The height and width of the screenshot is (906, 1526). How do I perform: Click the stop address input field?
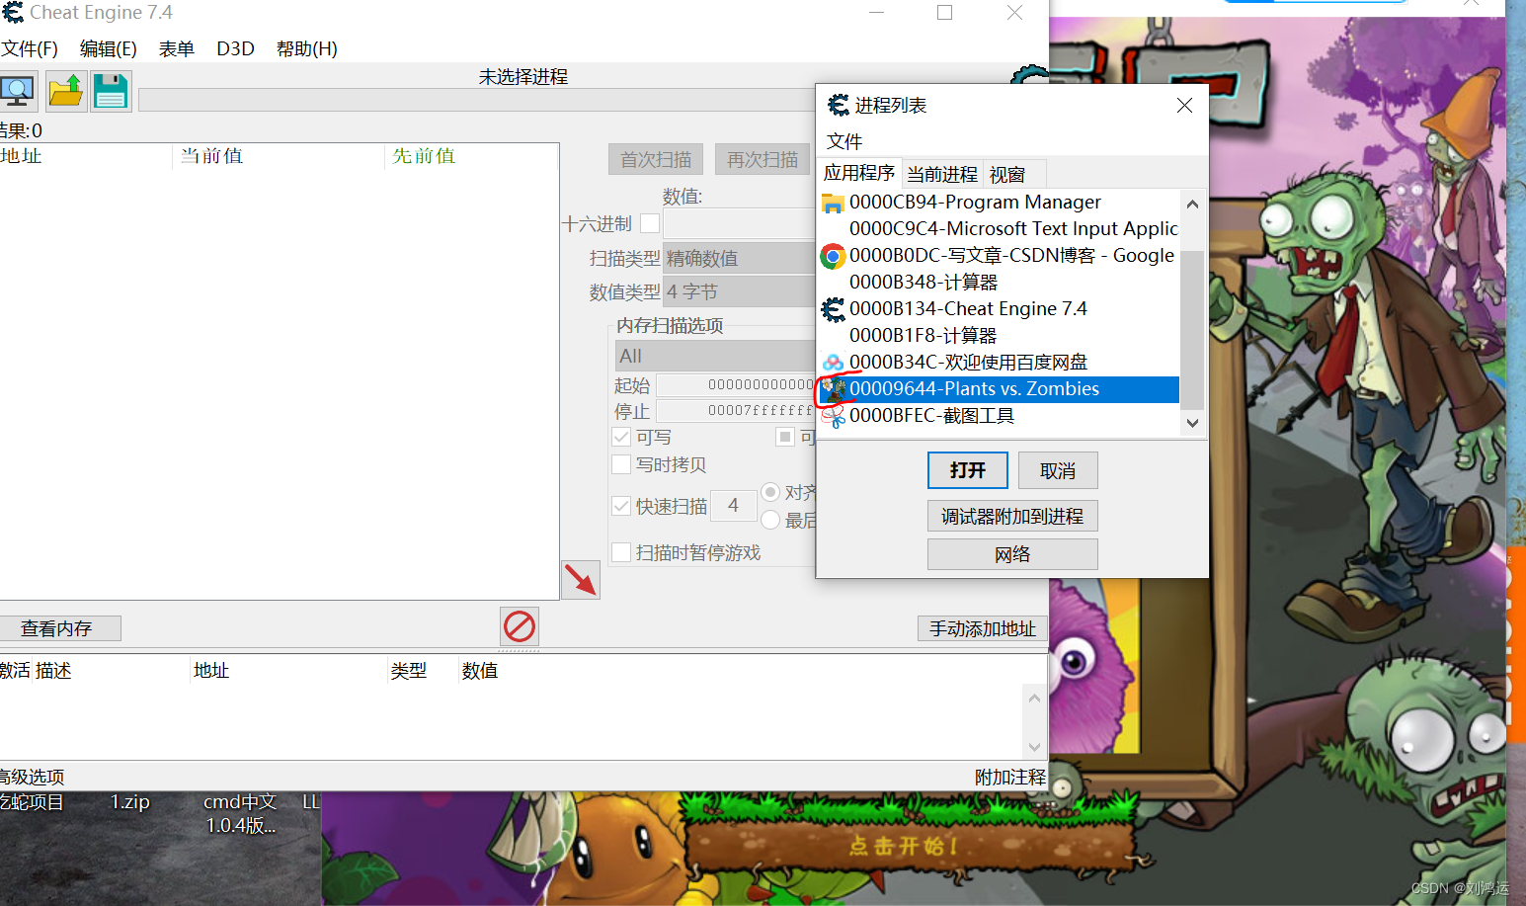tap(736, 410)
